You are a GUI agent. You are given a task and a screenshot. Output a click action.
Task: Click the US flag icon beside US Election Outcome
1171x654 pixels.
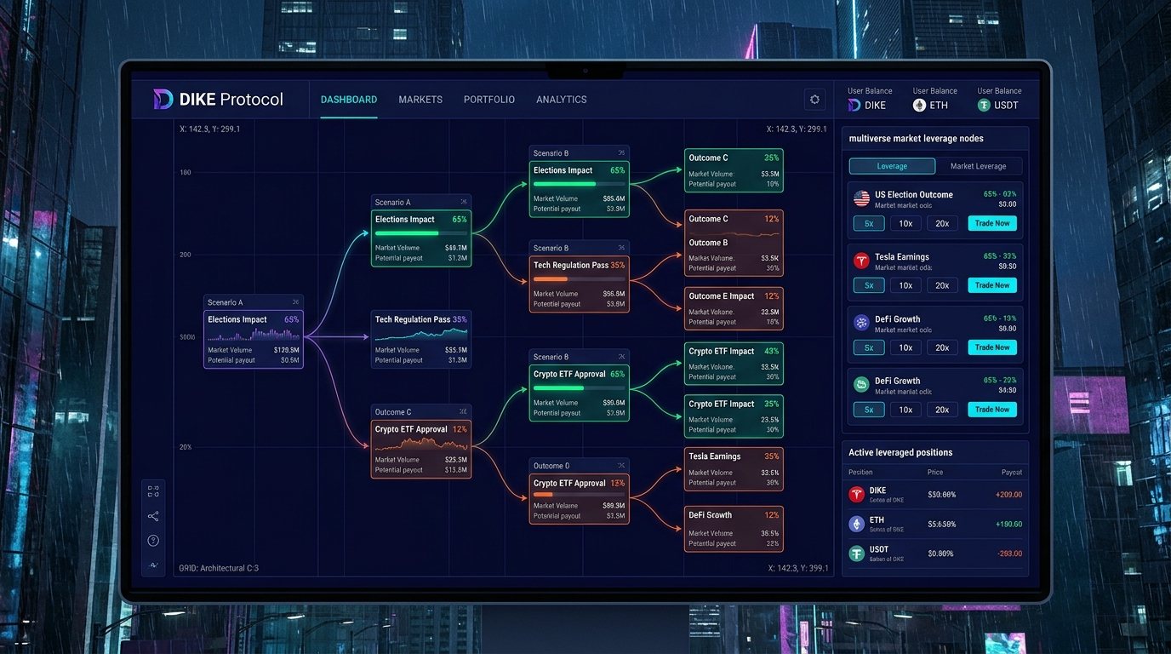[861, 198]
